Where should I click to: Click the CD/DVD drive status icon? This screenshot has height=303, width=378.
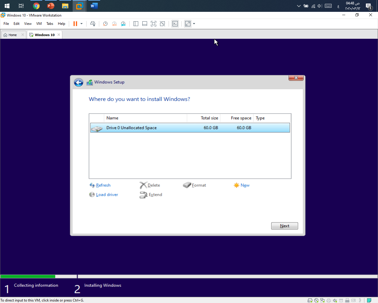tap(316, 300)
